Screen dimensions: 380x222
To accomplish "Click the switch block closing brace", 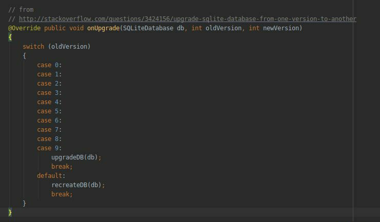I will [x=24, y=204].
